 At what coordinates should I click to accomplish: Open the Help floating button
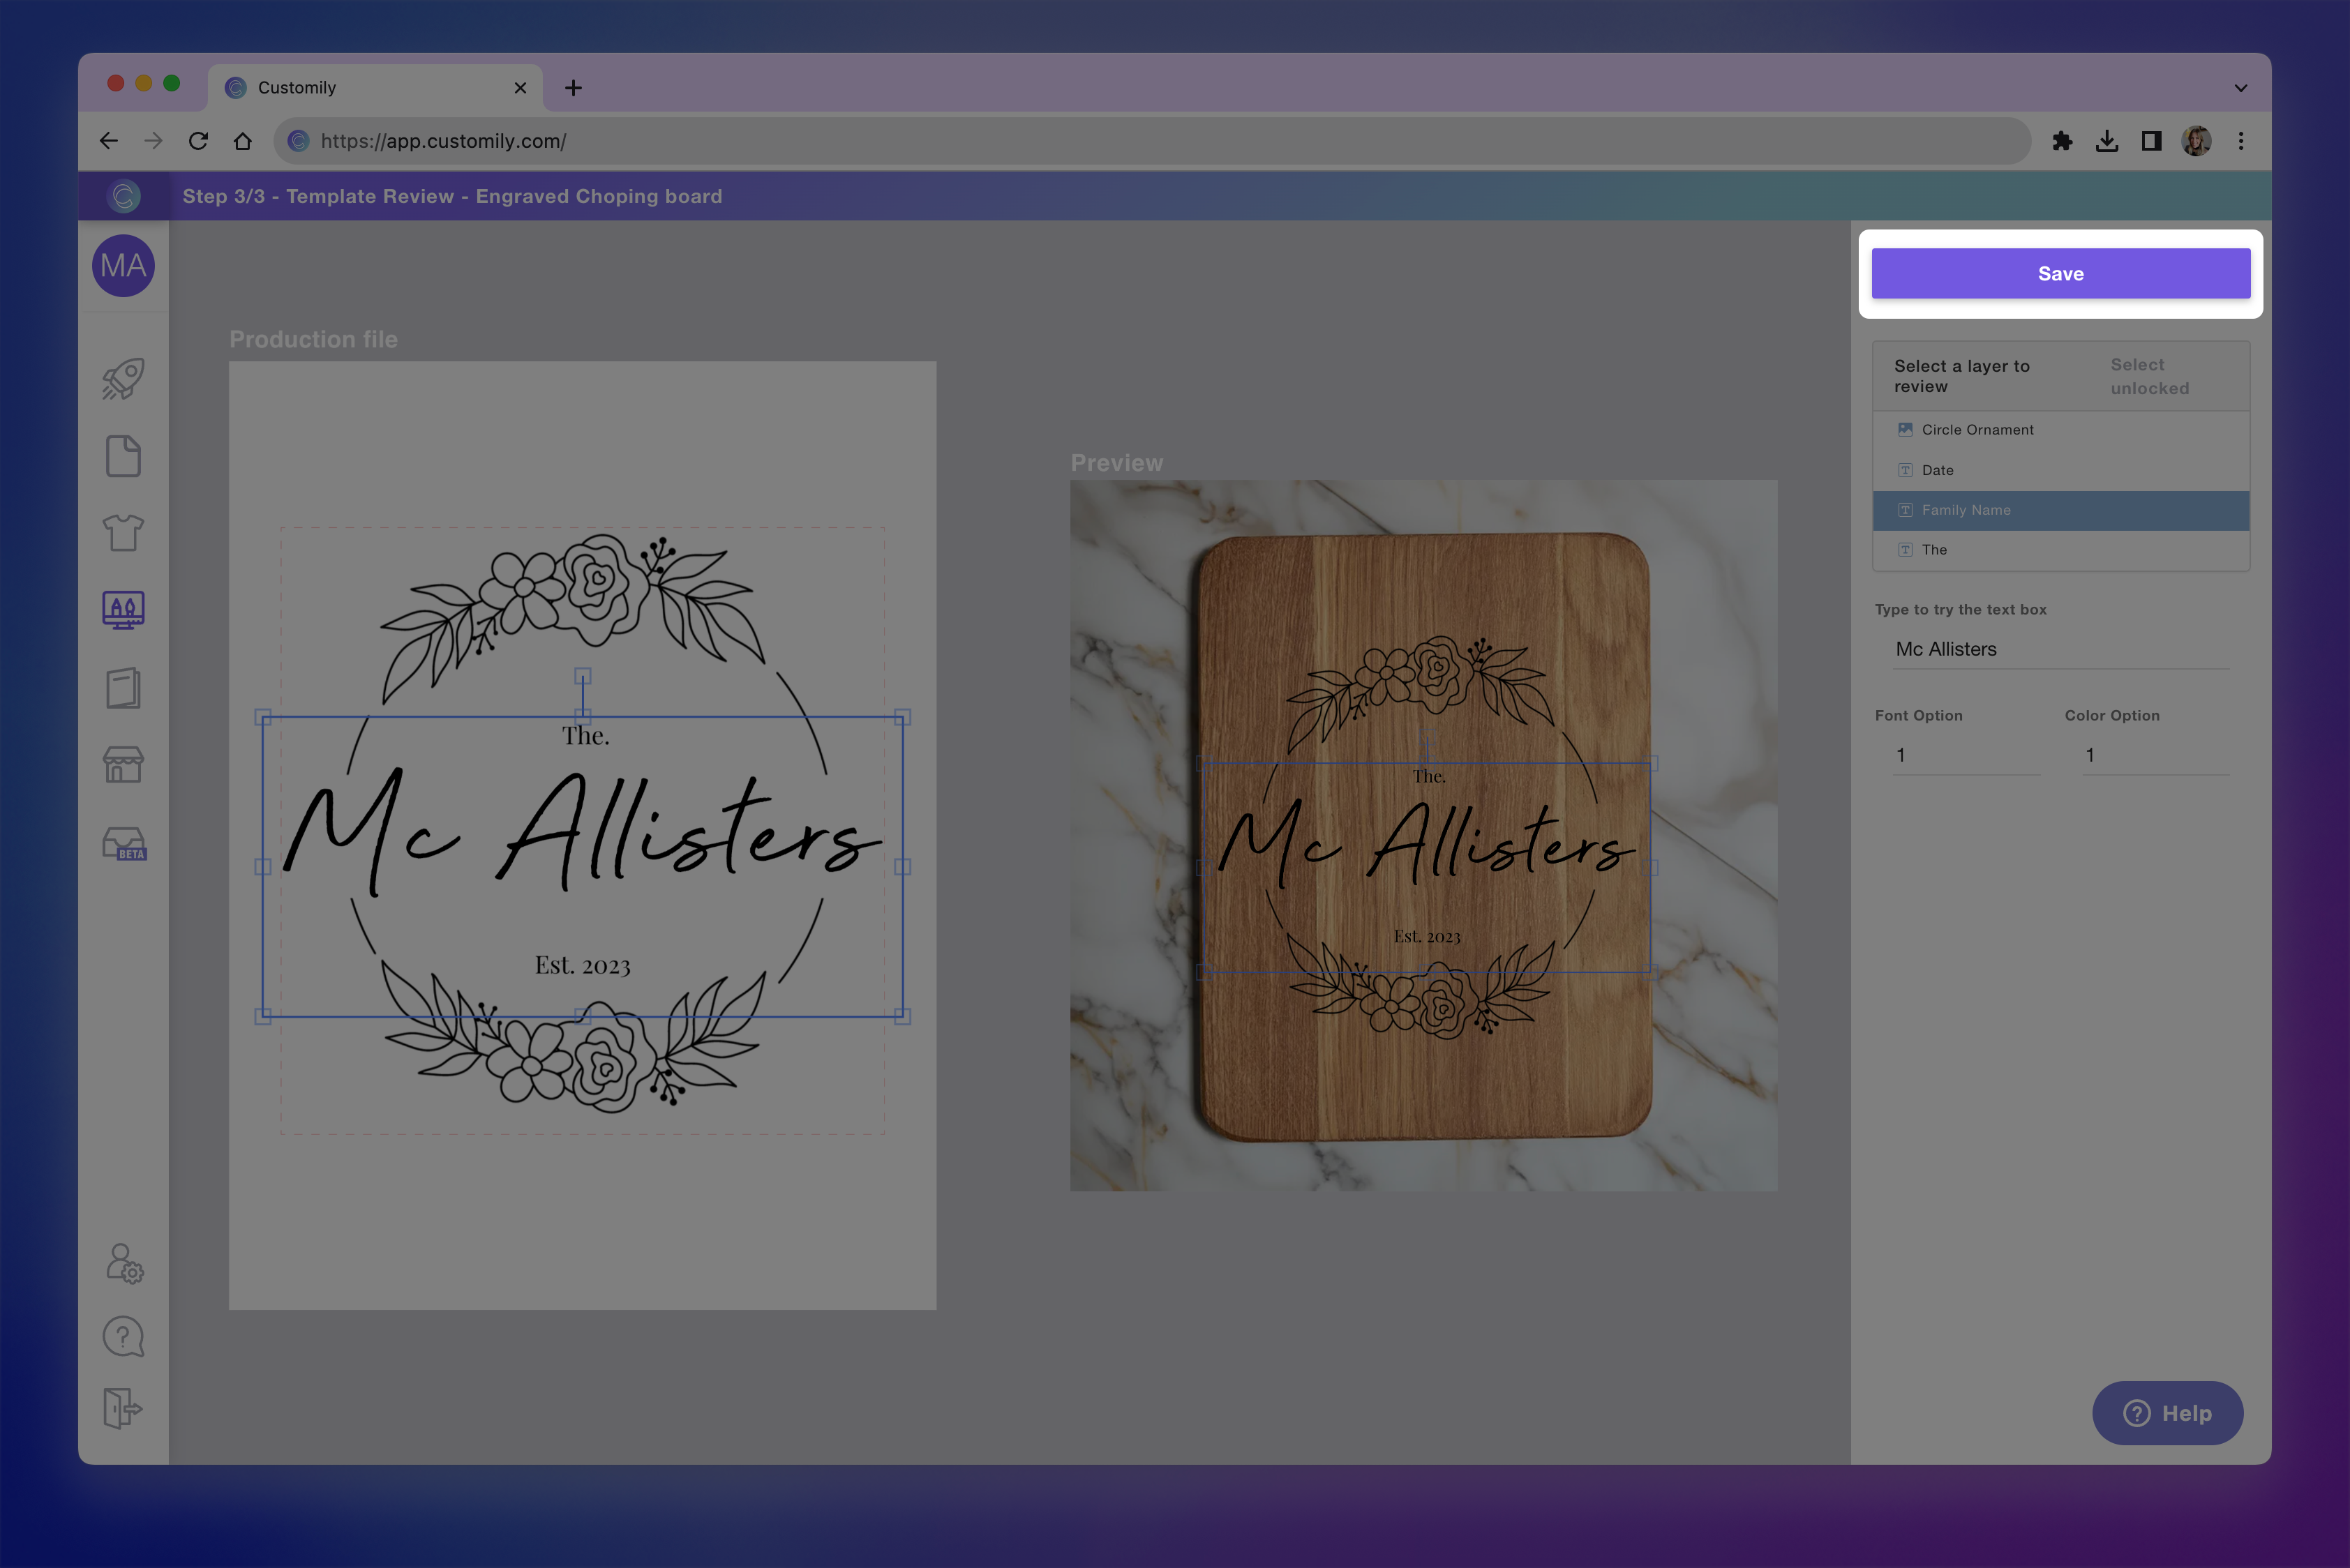[x=2167, y=1413]
